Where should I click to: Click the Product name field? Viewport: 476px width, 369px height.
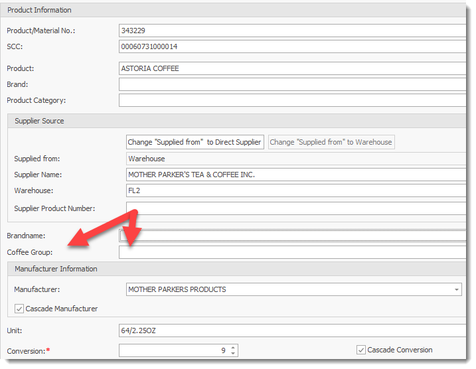[292, 68]
